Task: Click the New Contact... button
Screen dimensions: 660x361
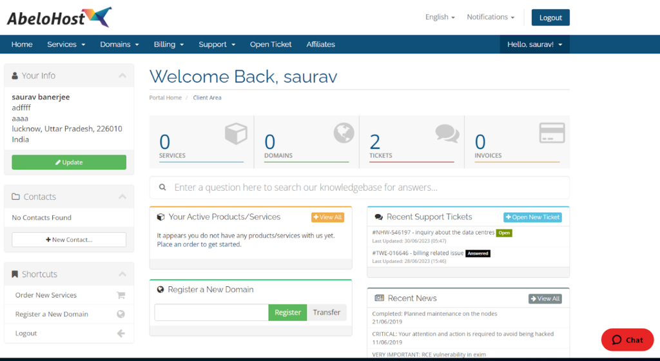Action: click(x=69, y=240)
